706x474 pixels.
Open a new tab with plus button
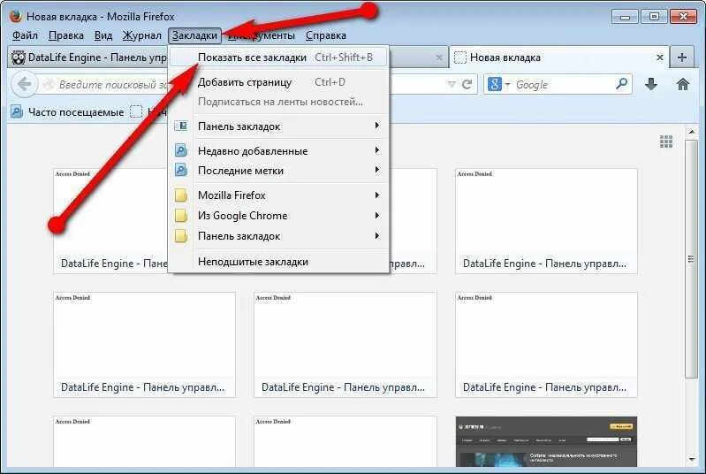pyautogui.click(x=681, y=57)
